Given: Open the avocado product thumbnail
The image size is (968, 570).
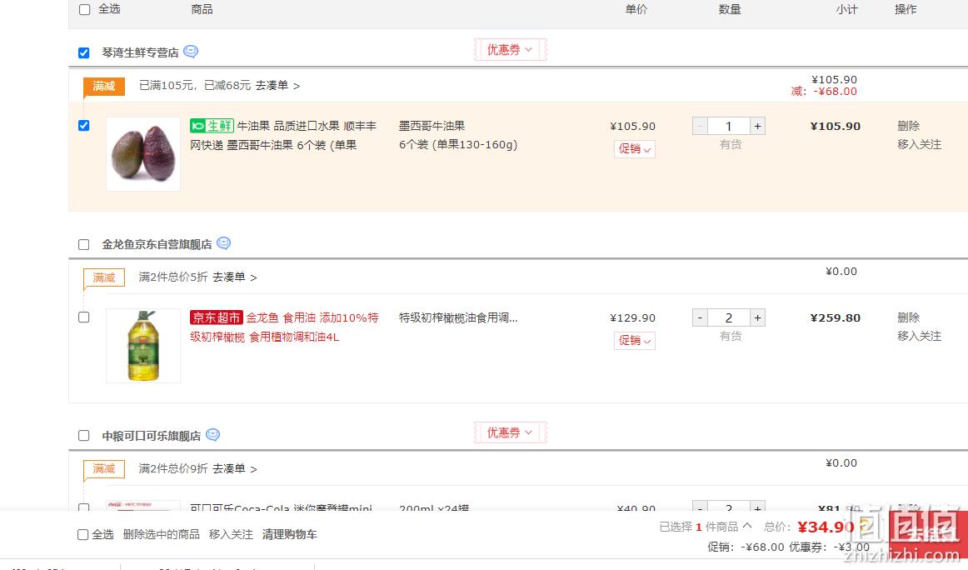Looking at the screenshot, I should pos(143,154).
